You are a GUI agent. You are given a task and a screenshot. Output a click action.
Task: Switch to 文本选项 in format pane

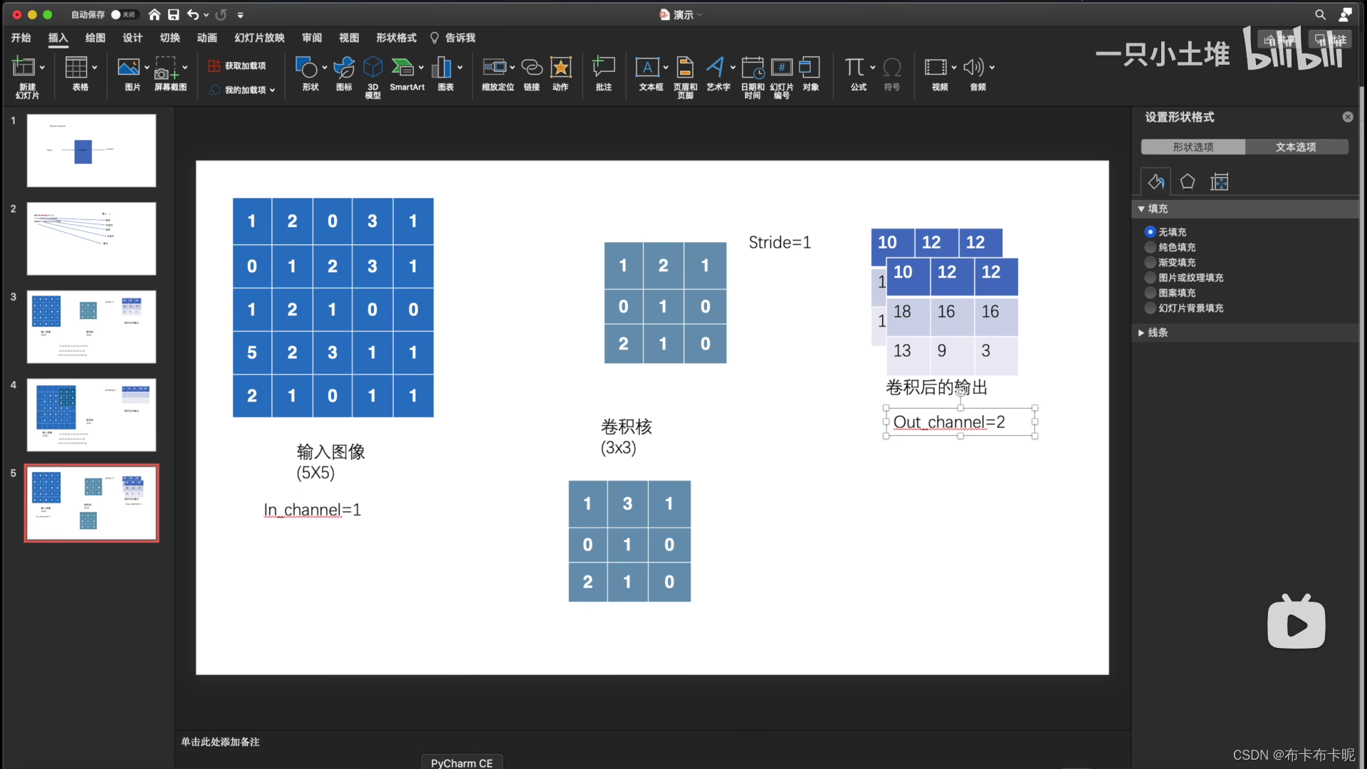coord(1297,147)
